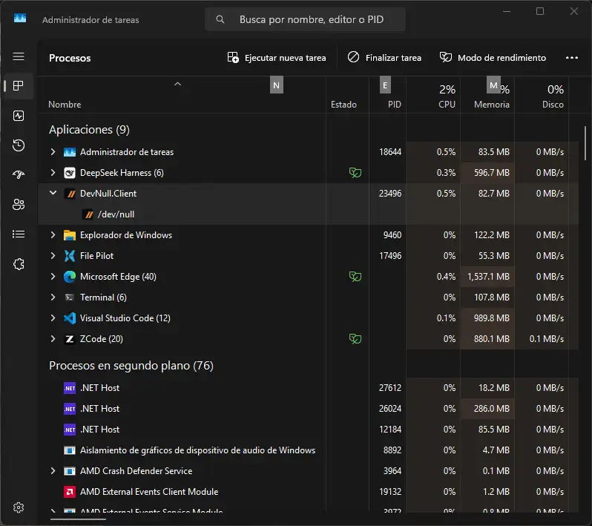Open the Performance sidebar icon
Image resolution: width=592 pixels, height=526 pixels.
[19, 116]
